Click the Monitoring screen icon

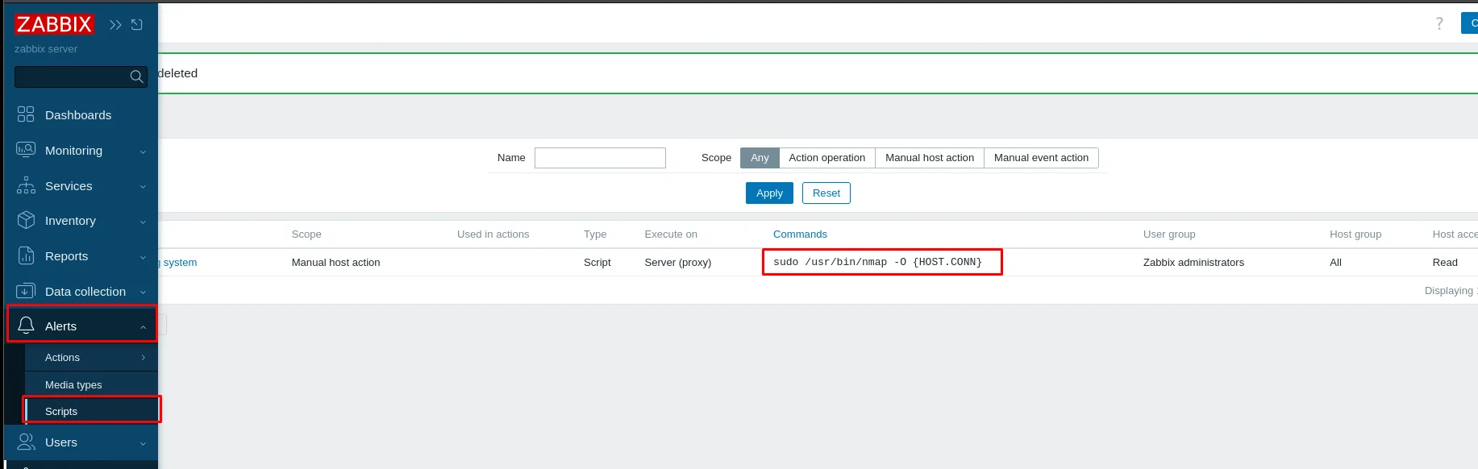point(26,150)
